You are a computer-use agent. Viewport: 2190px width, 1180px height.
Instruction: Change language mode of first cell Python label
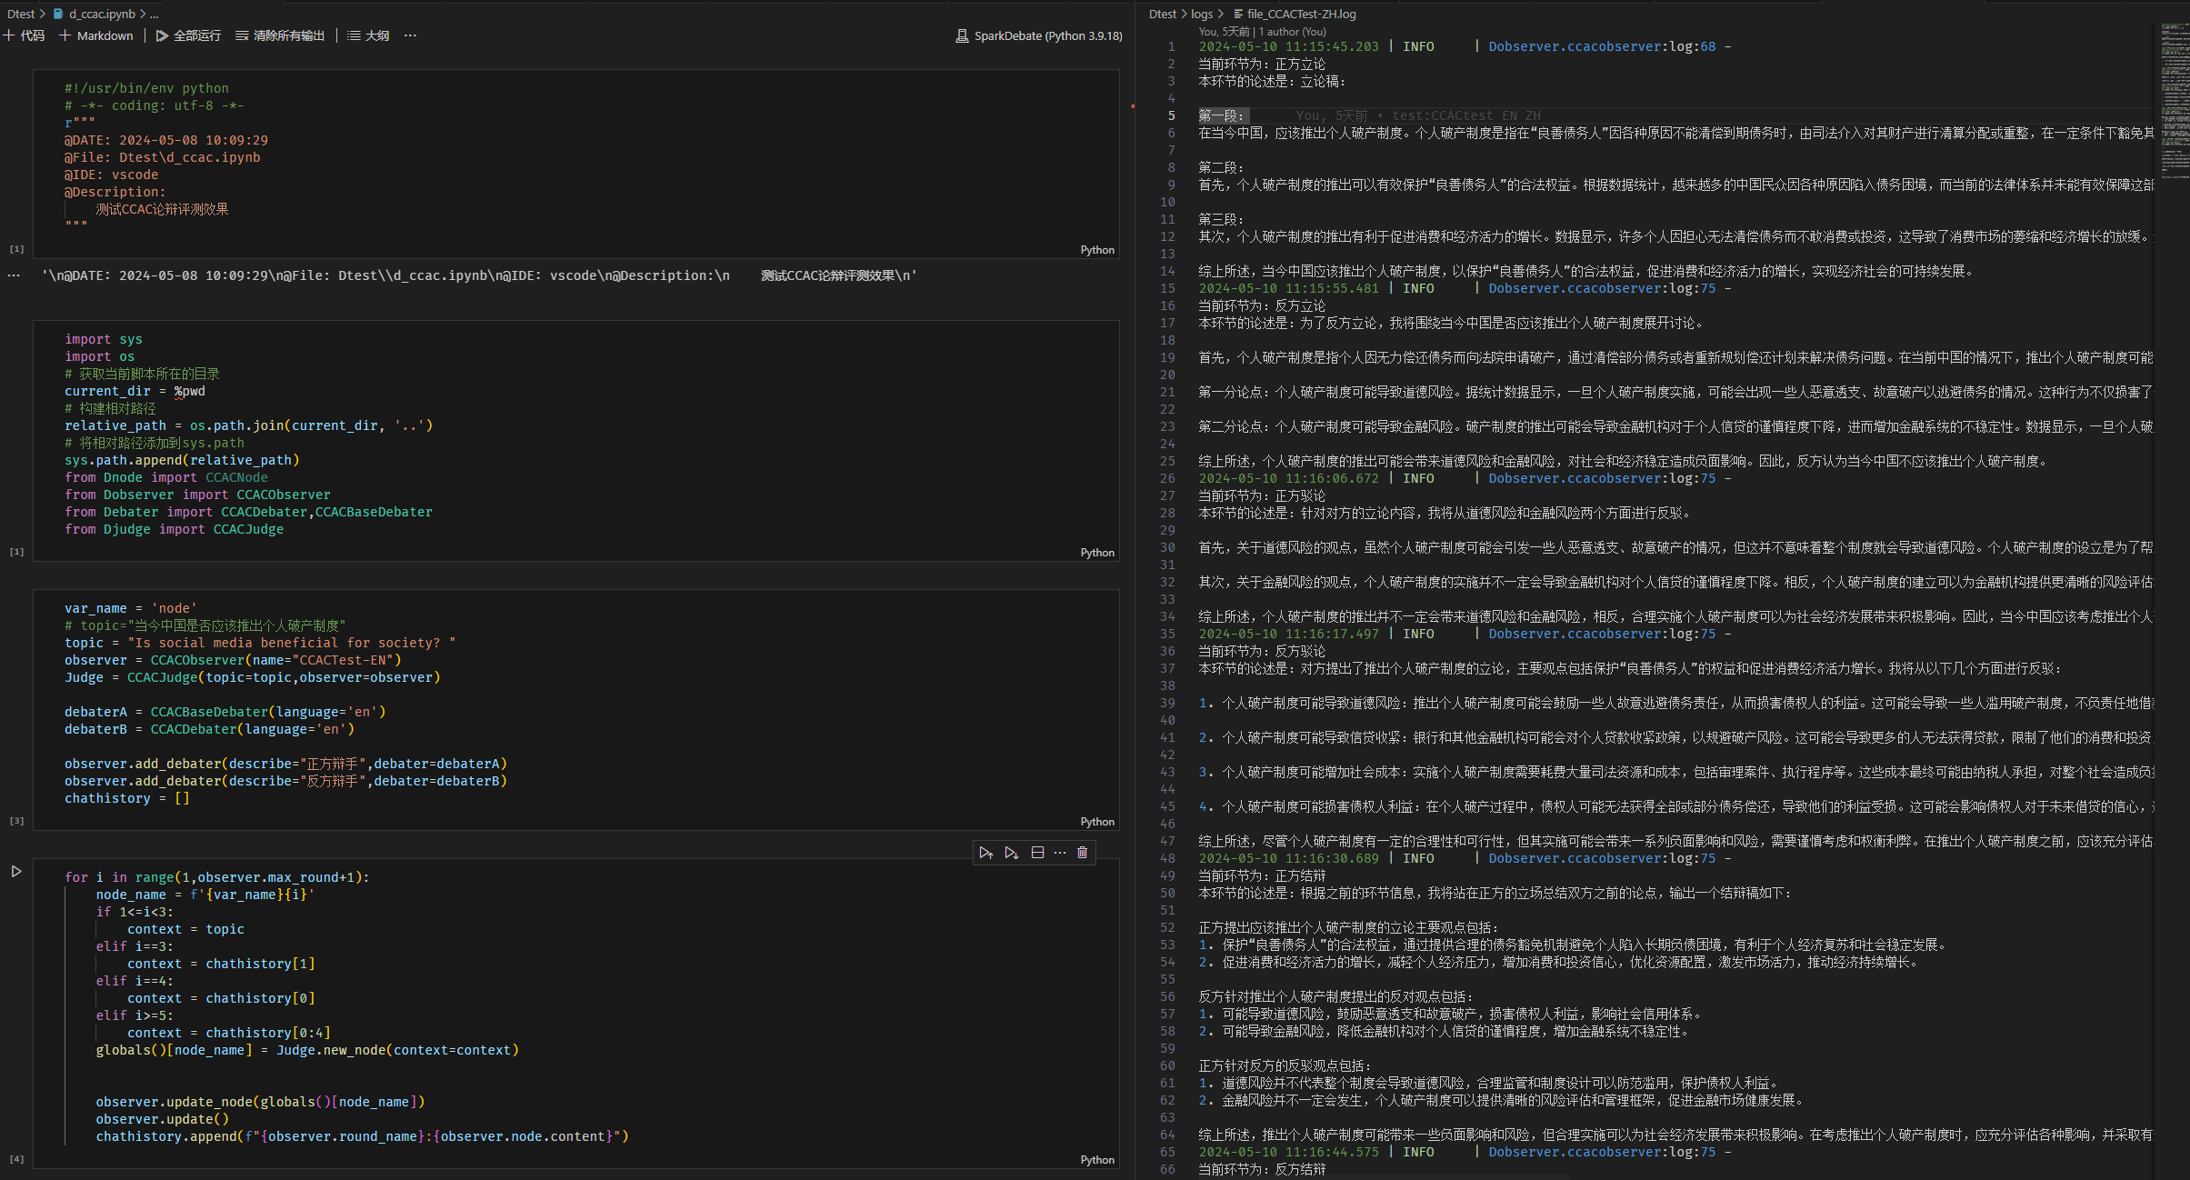click(x=1096, y=250)
